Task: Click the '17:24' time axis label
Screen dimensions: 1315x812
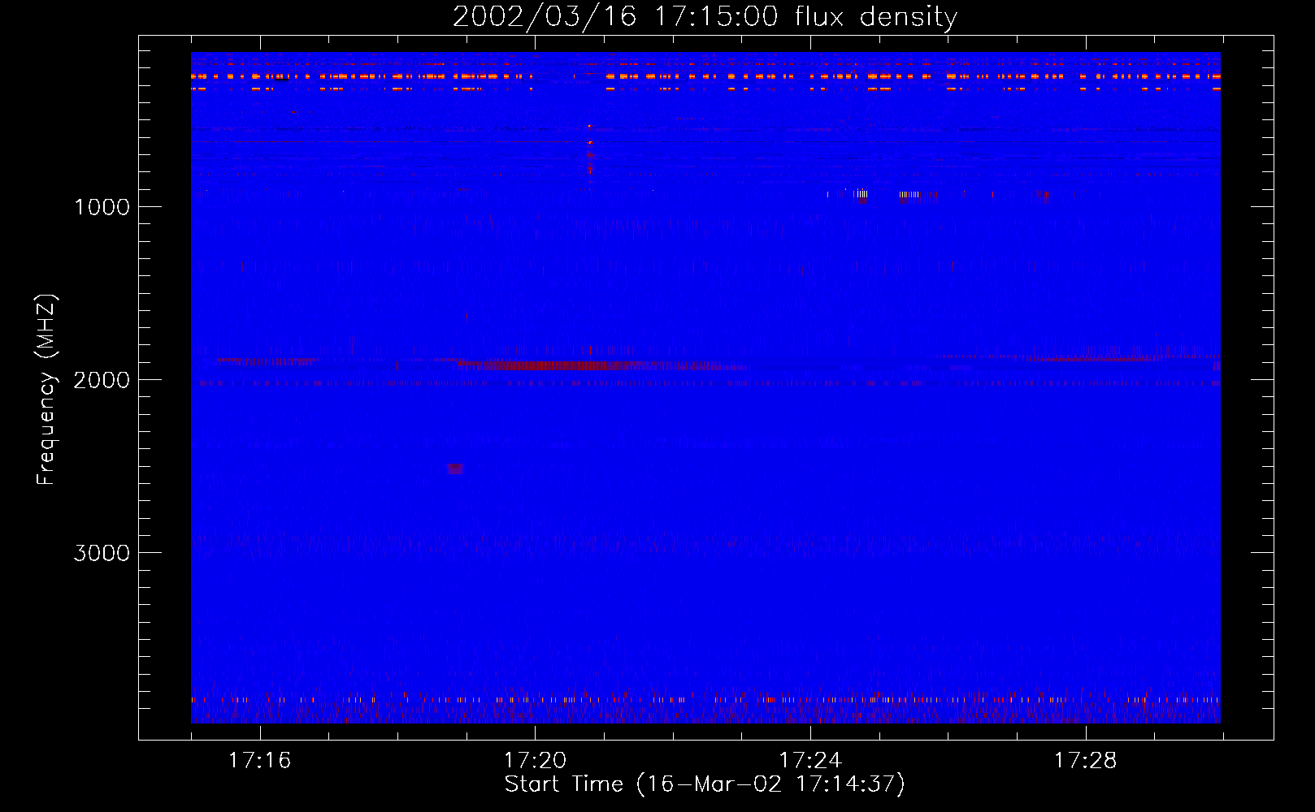Action: [810, 760]
